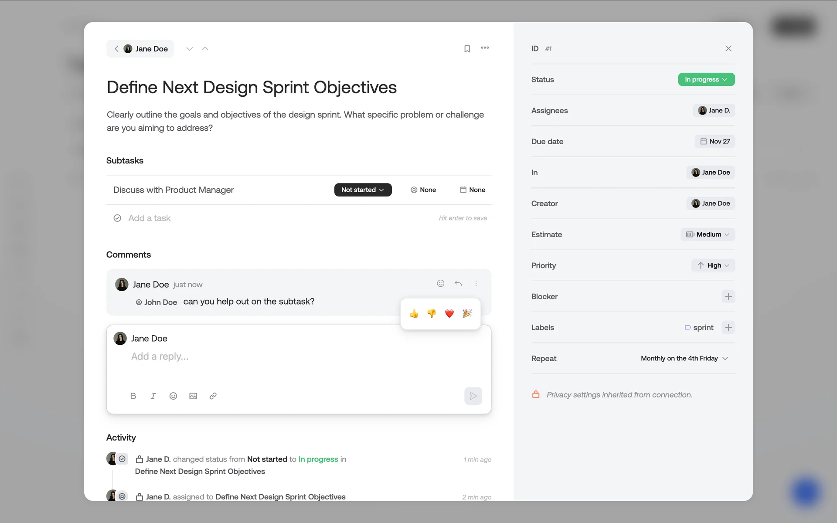This screenshot has height=523, width=837.
Task: Go back to Jane Doe breadcrumb
Action: (x=140, y=49)
